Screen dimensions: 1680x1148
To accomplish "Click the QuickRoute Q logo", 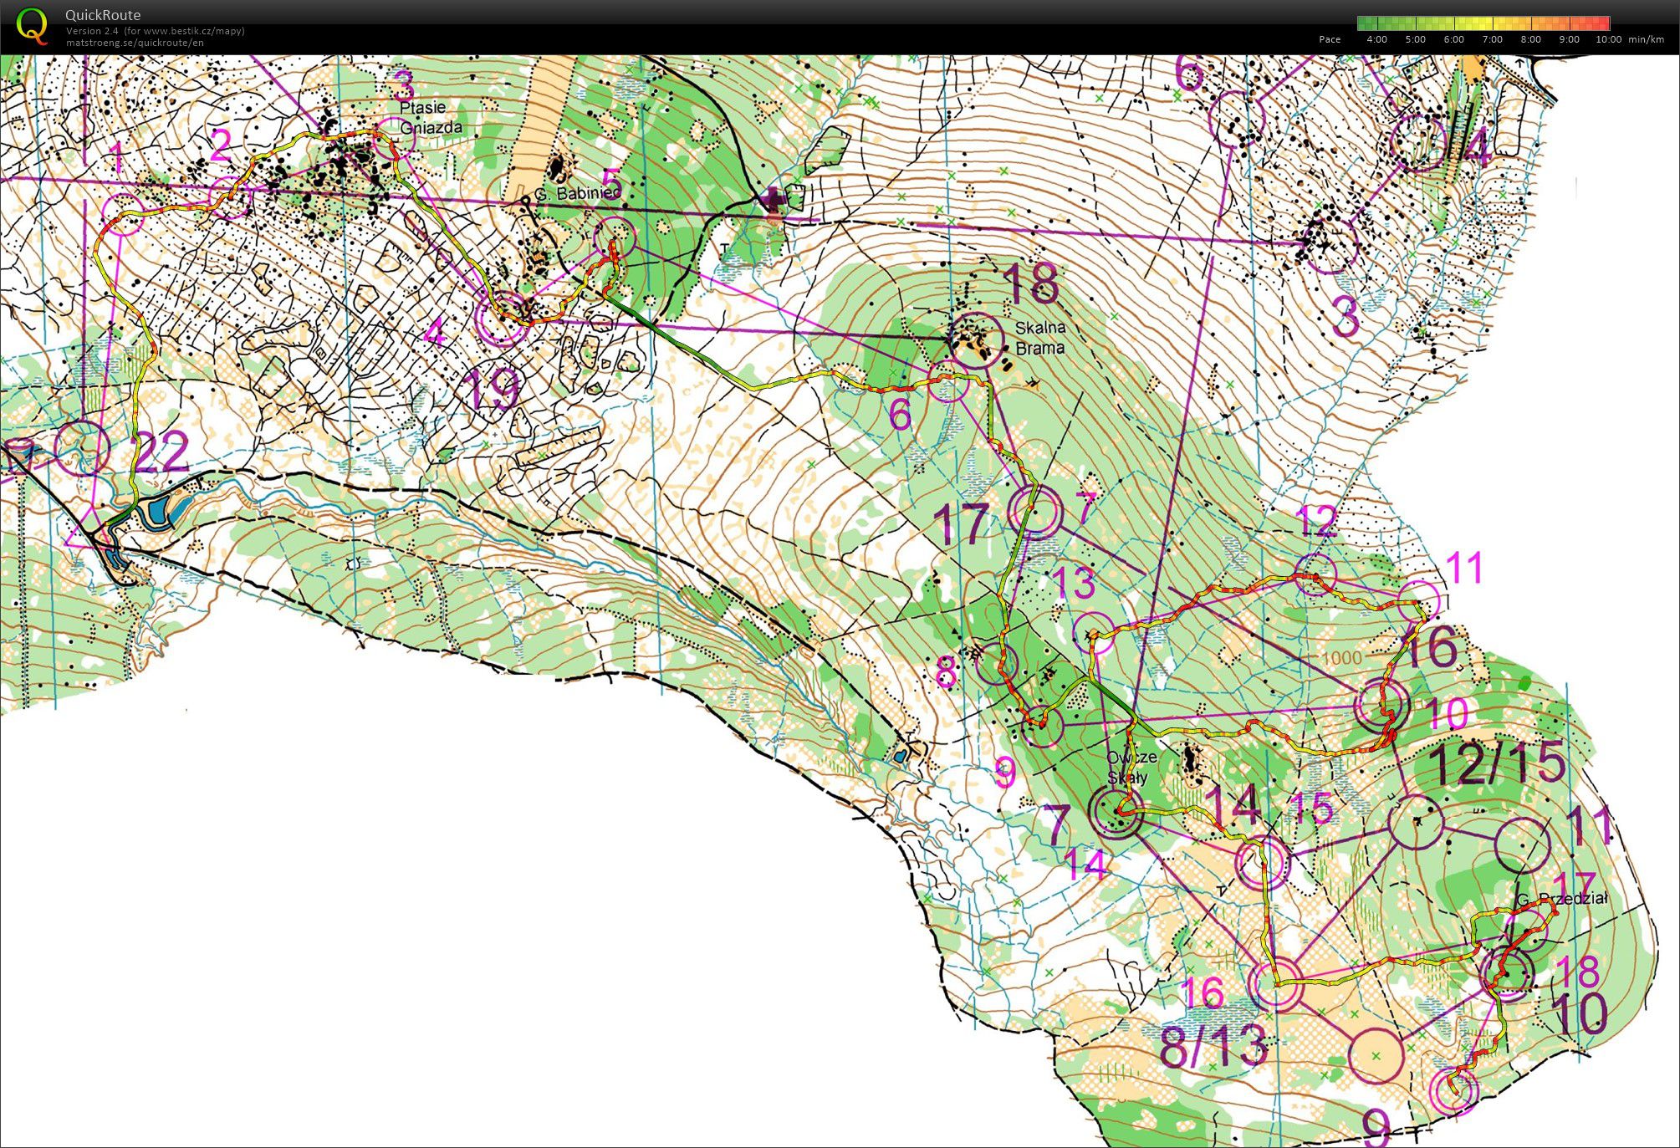I will (x=33, y=26).
